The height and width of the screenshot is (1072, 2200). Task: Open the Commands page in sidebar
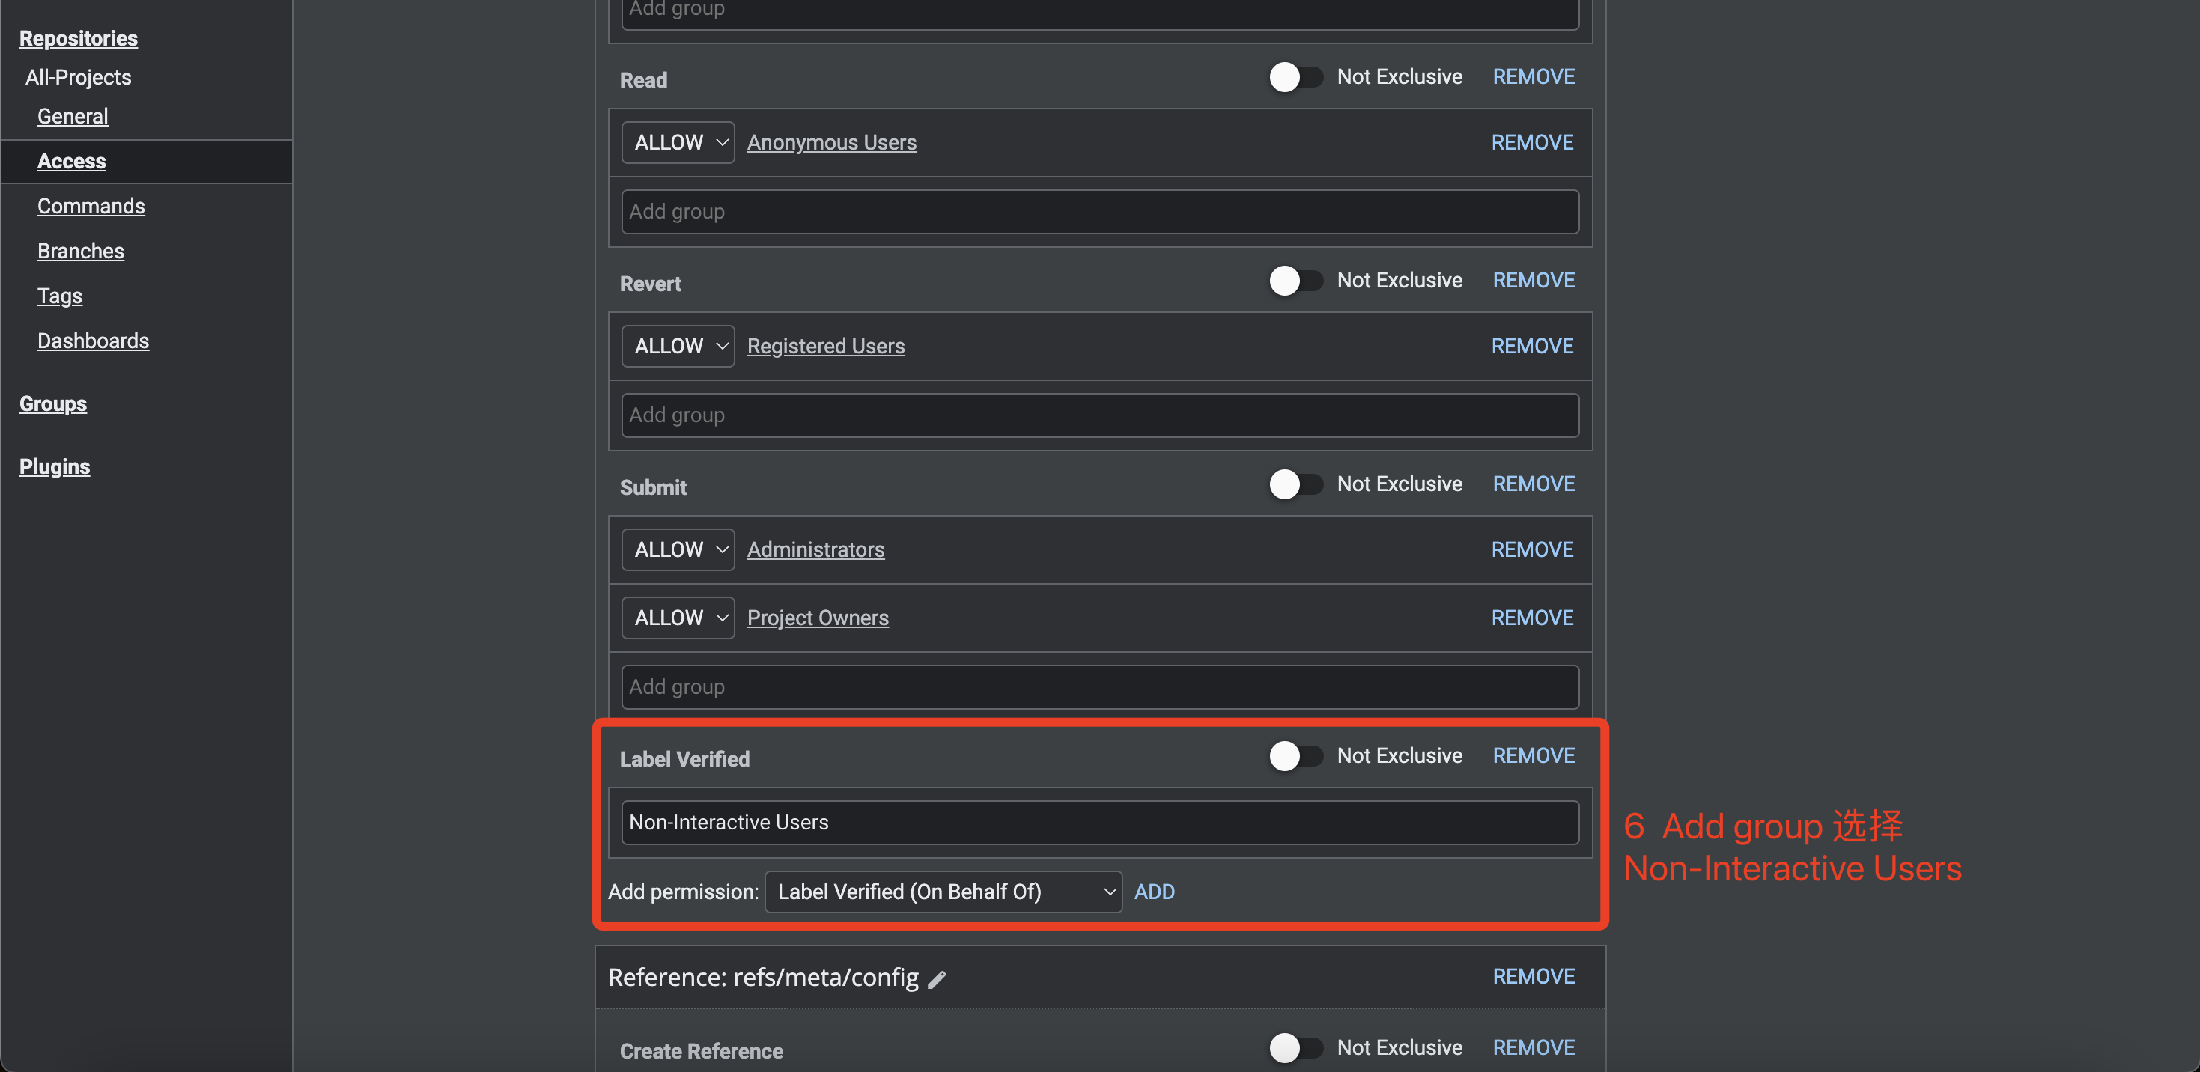click(x=91, y=206)
